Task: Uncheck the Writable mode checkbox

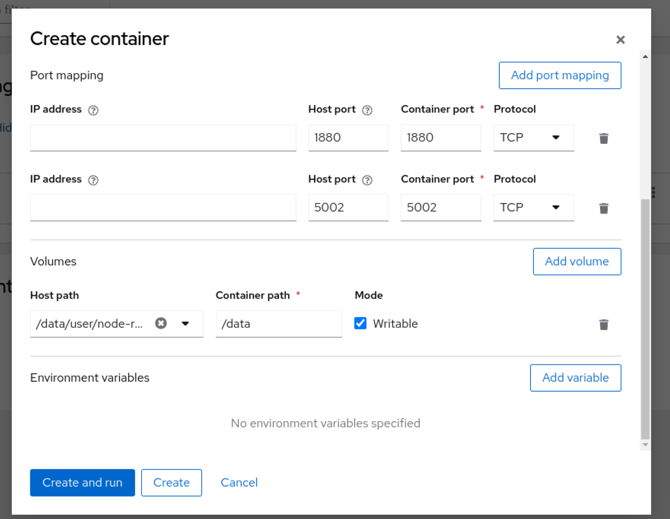Action: pyautogui.click(x=360, y=323)
